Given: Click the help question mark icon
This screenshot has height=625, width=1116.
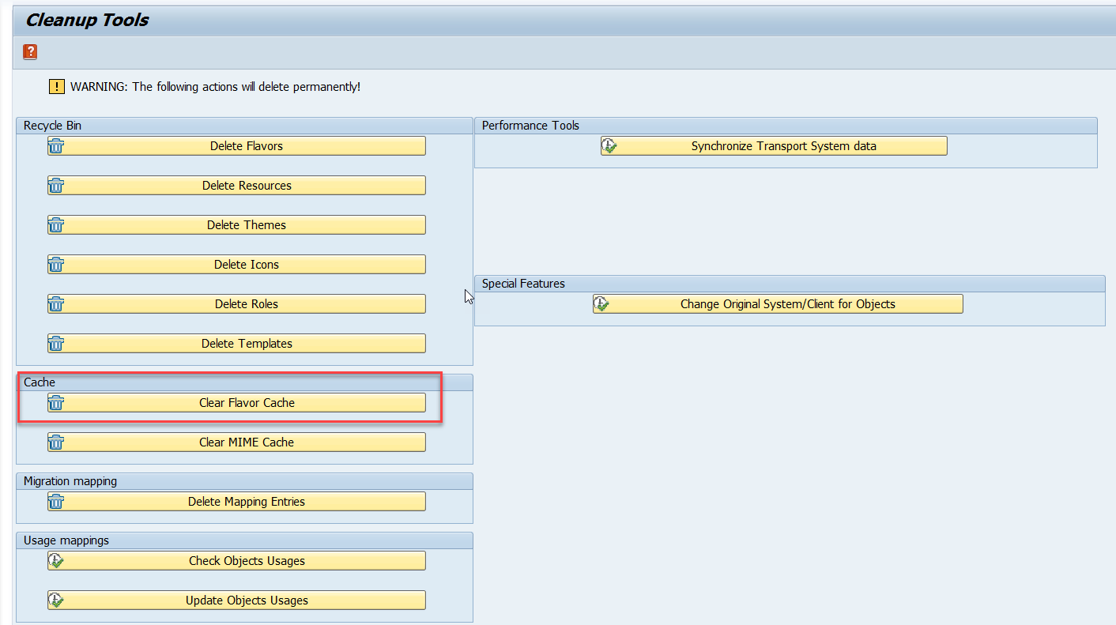Looking at the screenshot, I should click(29, 51).
